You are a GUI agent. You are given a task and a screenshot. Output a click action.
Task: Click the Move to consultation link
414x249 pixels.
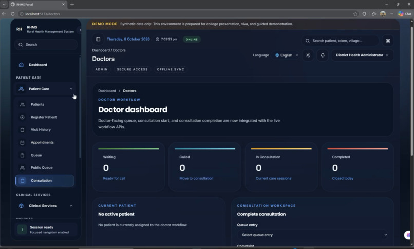pos(196,179)
